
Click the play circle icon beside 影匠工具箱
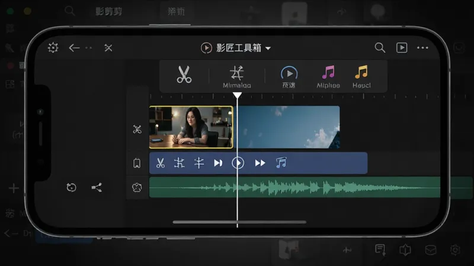click(x=206, y=48)
